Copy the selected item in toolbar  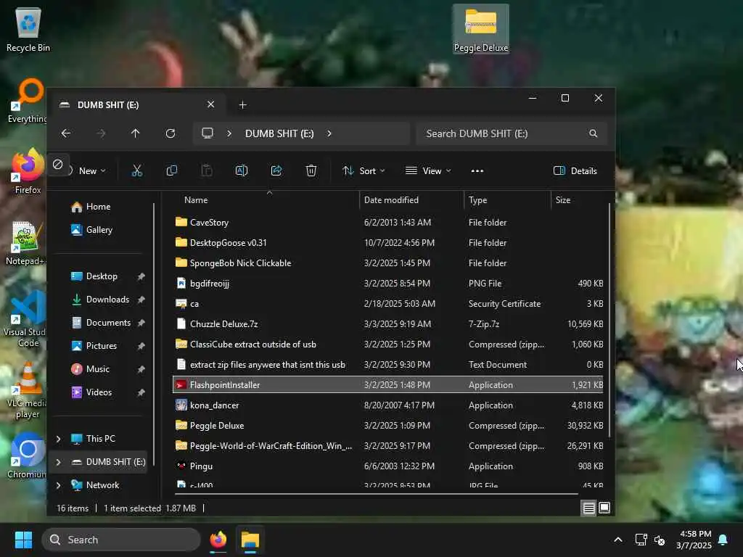(171, 171)
